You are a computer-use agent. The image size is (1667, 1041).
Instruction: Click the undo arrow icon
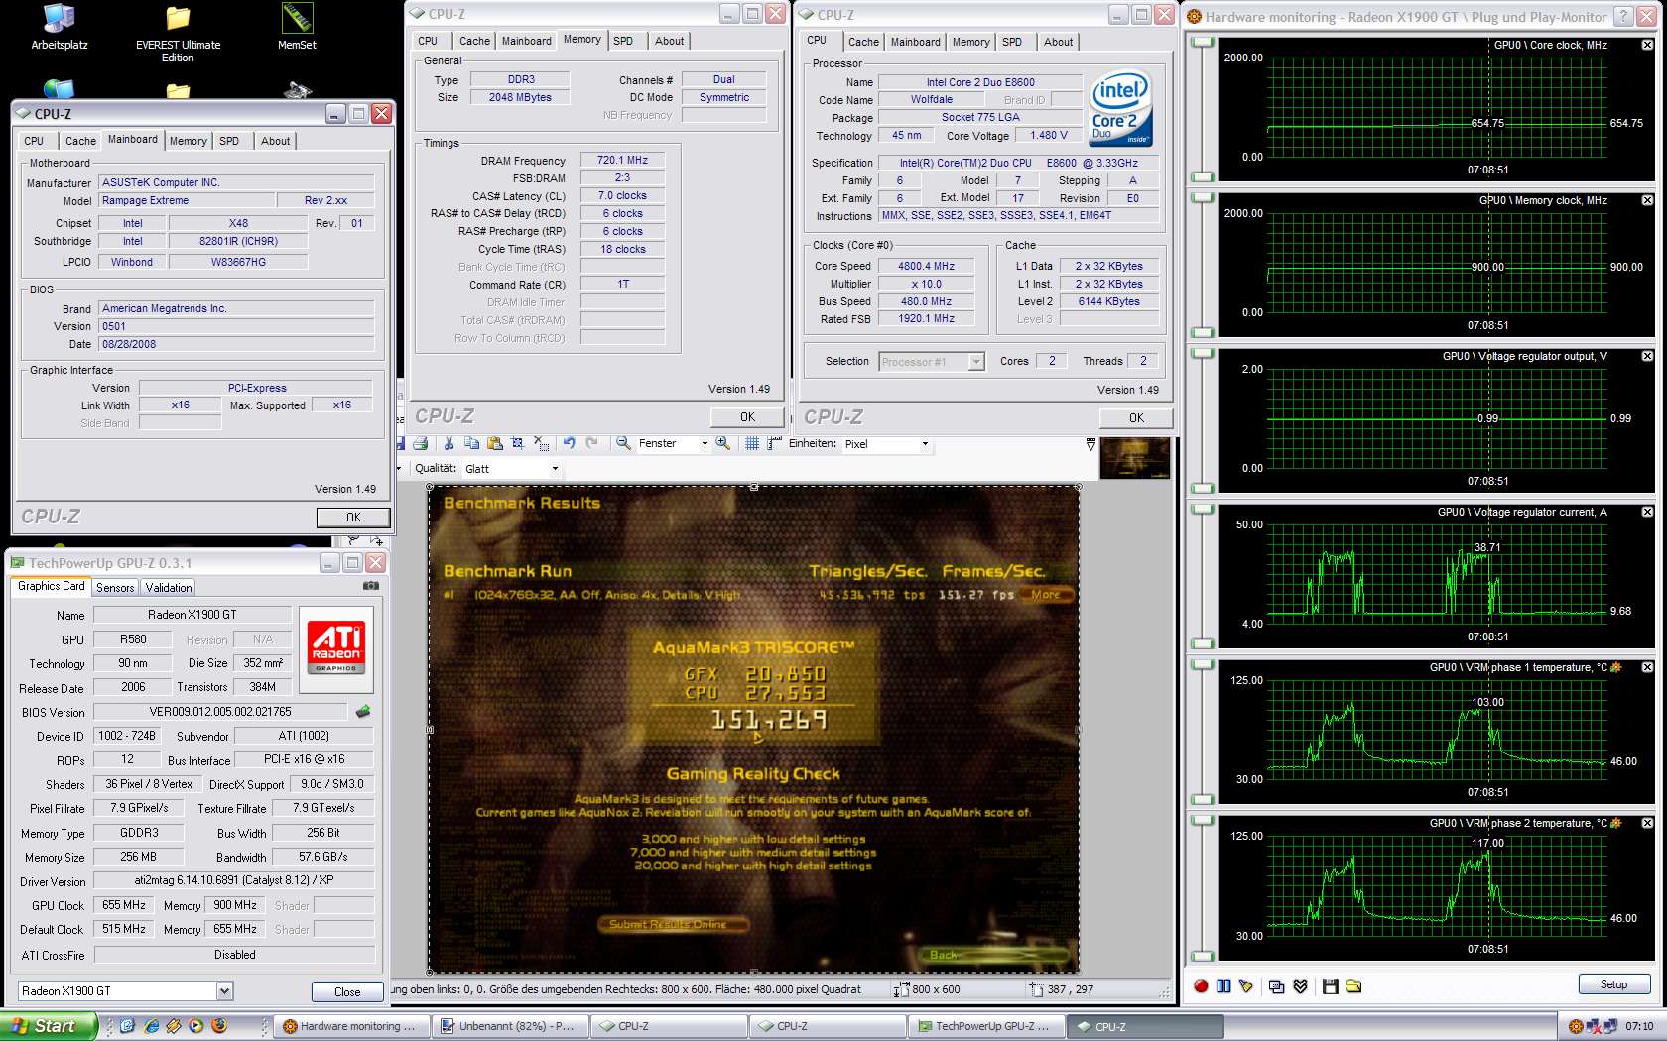tap(569, 443)
